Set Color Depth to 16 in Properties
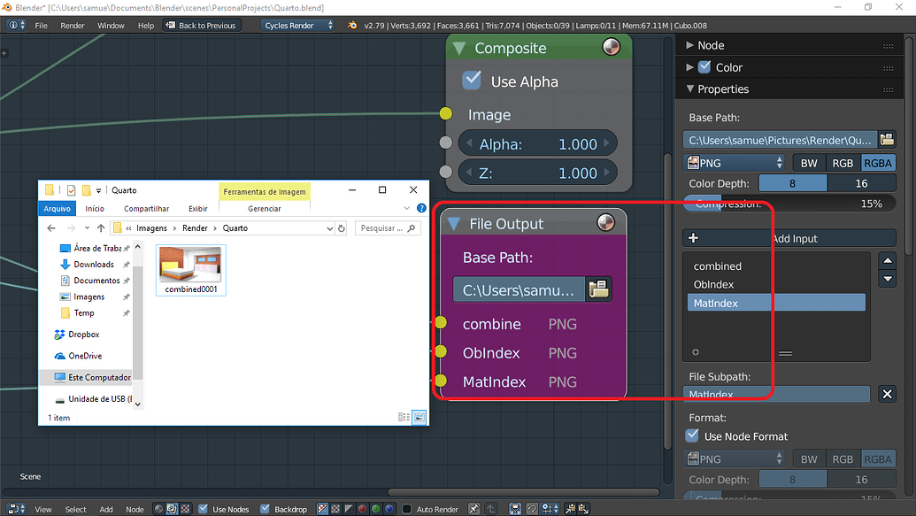Viewport: 916px width, 516px height. tap(861, 183)
